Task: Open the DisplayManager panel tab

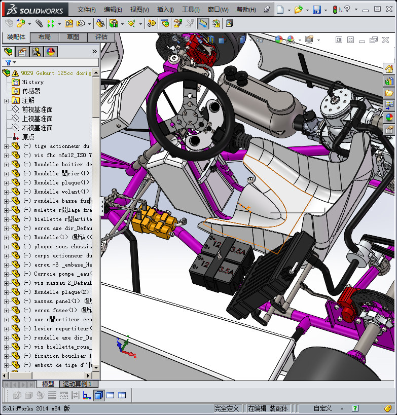Action: coord(51,52)
